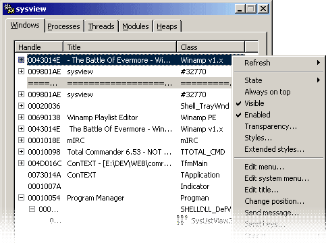The width and height of the screenshot is (326, 243).
Task: Click the TTOTAL_CMD class cell
Action: click(202, 152)
